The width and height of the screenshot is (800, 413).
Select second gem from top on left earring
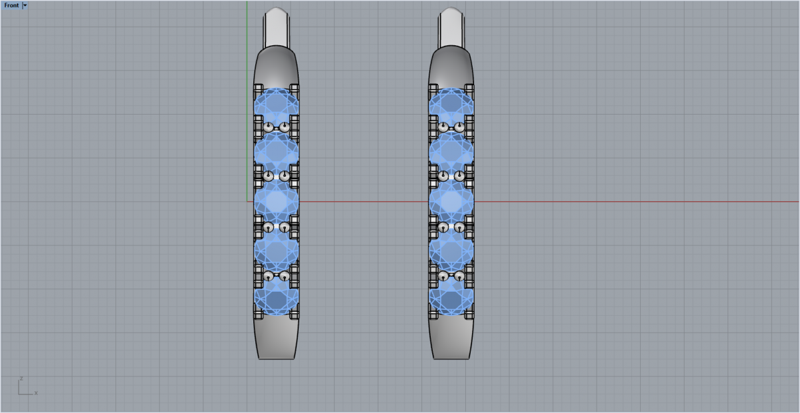pos(277,151)
